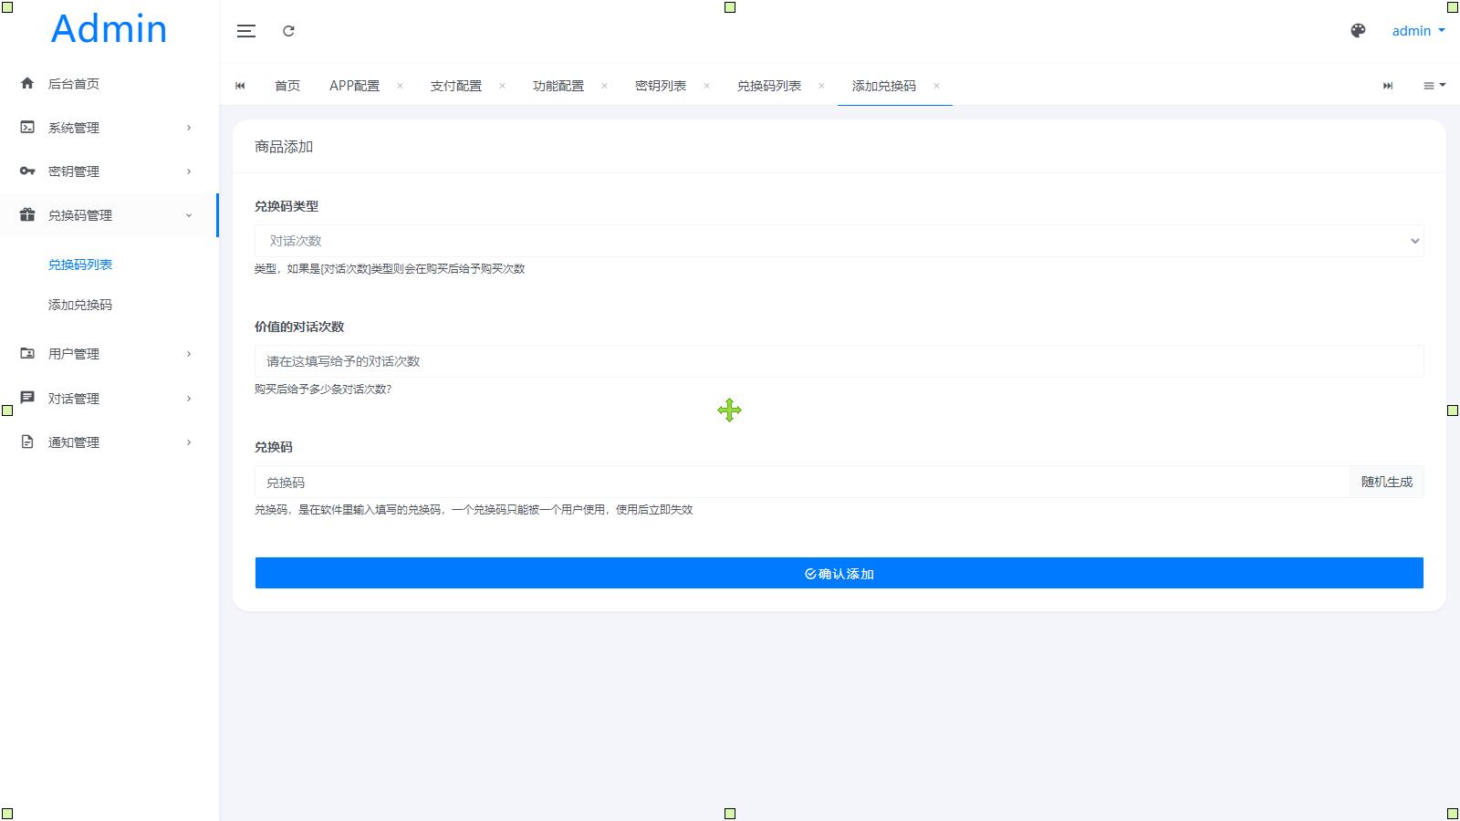Open the theme palette icon

1358,31
